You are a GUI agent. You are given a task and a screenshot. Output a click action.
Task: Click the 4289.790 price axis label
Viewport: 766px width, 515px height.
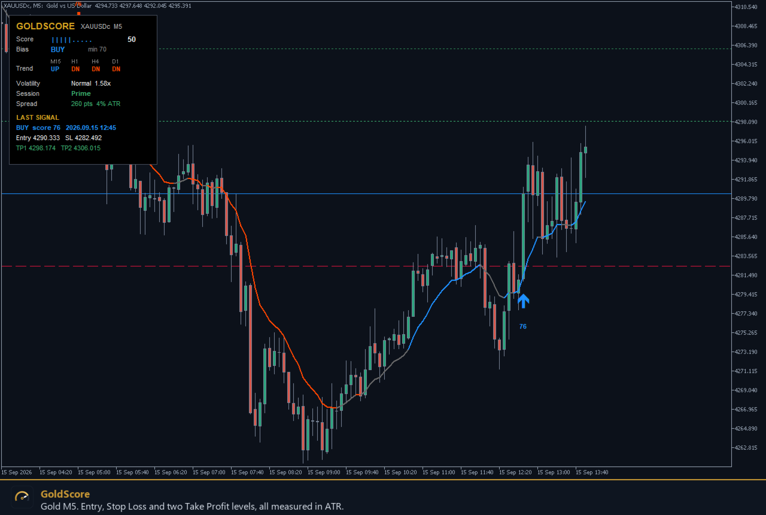point(746,199)
